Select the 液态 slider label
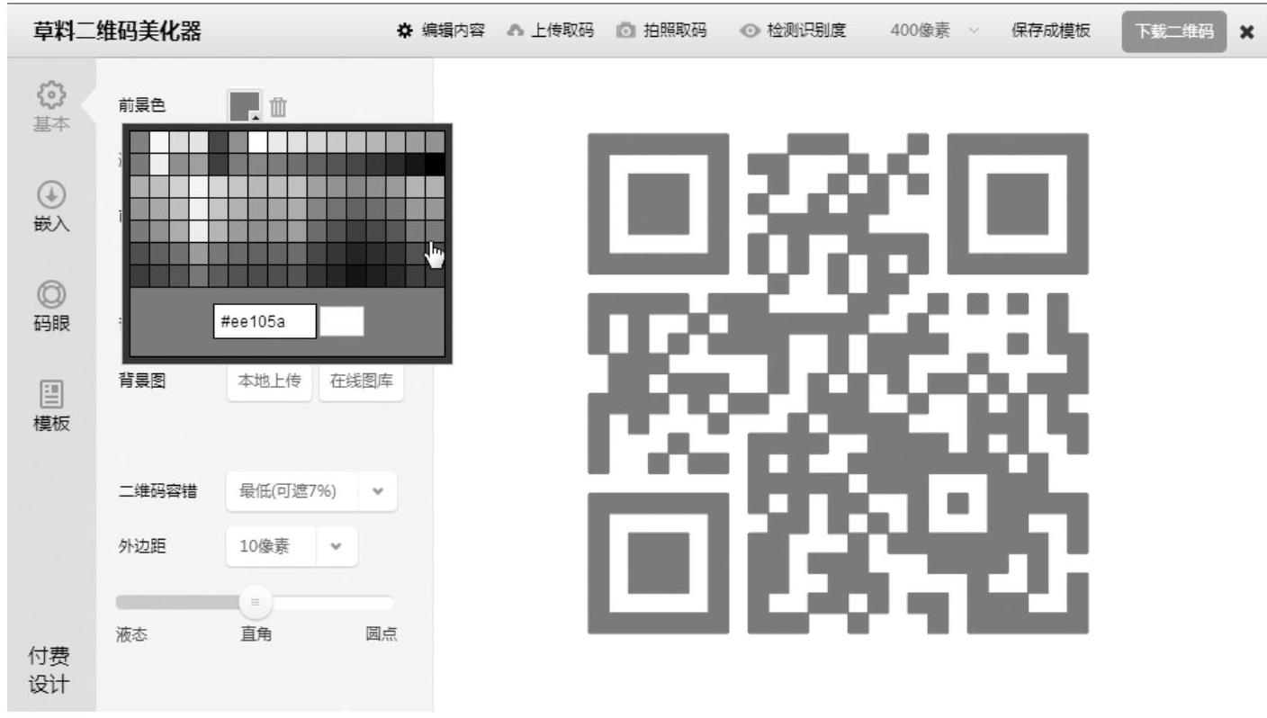The height and width of the screenshot is (718, 1267). (131, 633)
